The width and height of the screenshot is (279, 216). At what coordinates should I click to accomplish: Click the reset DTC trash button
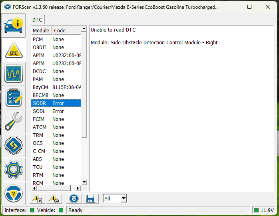74,198
